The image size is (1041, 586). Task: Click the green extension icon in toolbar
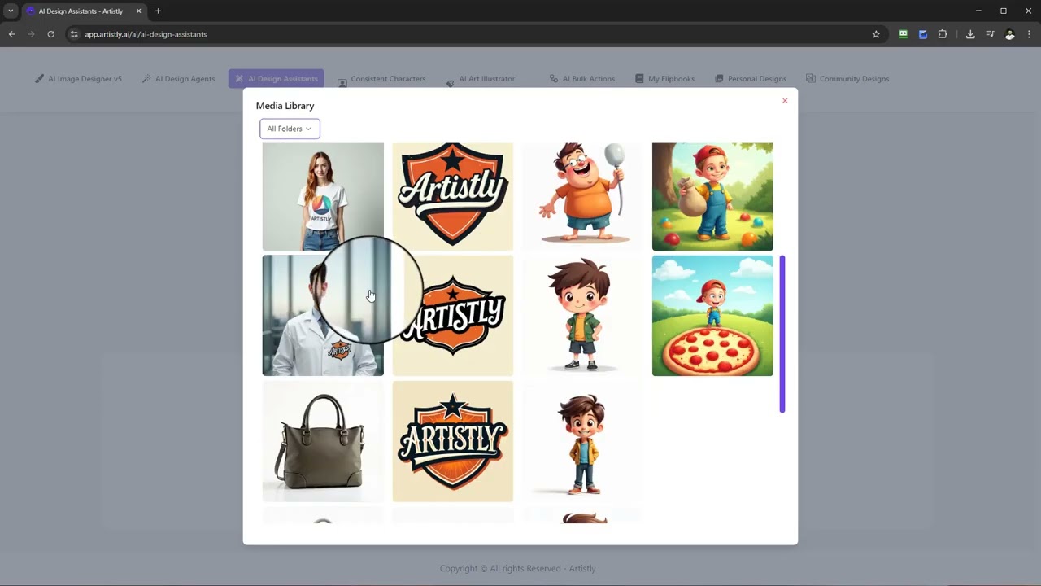click(x=903, y=34)
